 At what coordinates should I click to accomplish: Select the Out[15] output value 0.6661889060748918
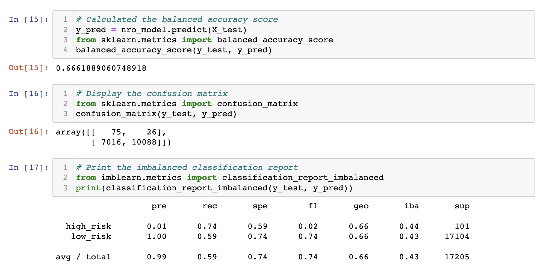[x=101, y=68]
